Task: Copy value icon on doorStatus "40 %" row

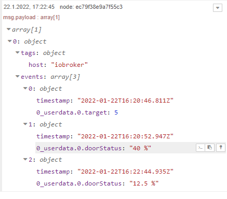Action: (x=209, y=148)
